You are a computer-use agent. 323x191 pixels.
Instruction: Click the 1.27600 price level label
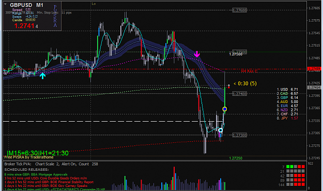point(240,10)
